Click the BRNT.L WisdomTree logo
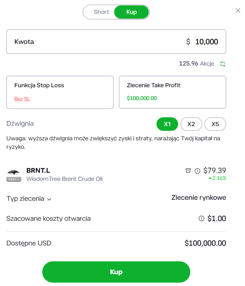Screen dimensions: 245x286 [14, 174]
